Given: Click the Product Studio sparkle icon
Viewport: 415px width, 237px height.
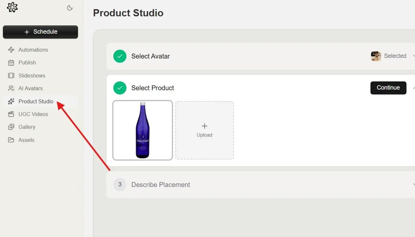Looking at the screenshot, I should click(11, 101).
